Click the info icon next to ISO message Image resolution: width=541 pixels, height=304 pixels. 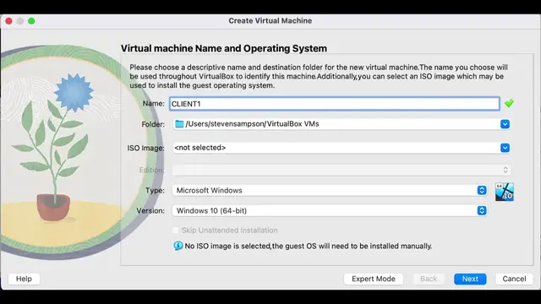click(178, 246)
